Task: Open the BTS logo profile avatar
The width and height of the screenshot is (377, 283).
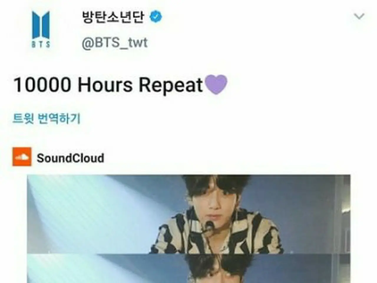Action: (x=41, y=29)
